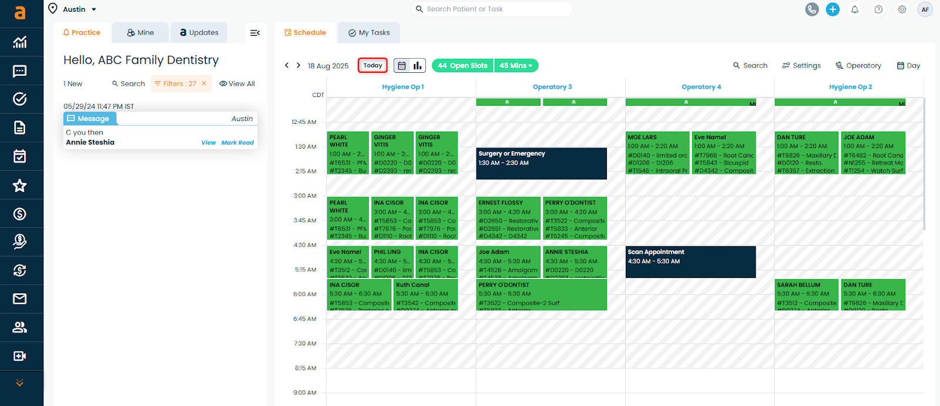Click the Mark Read link
Screen dimensions: 940x406
[237, 143]
